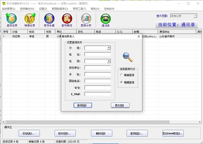Click the 序号 column header
This screenshot has width=203, height=144.
[6, 32]
